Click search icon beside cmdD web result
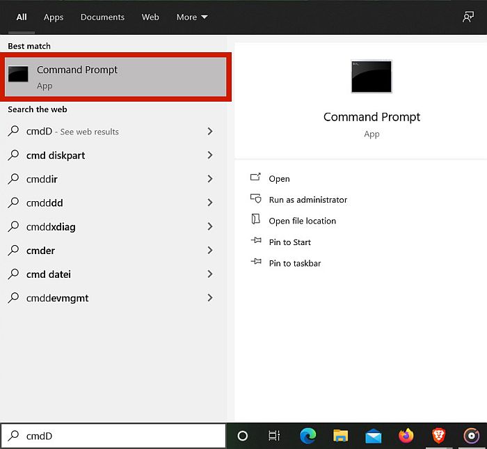487x449 pixels. [13, 131]
